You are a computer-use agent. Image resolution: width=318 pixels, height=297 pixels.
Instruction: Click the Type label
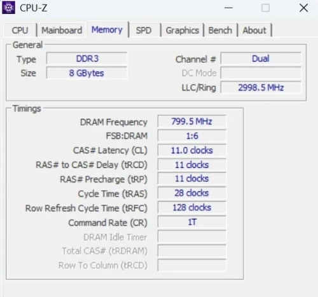coord(27,59)
